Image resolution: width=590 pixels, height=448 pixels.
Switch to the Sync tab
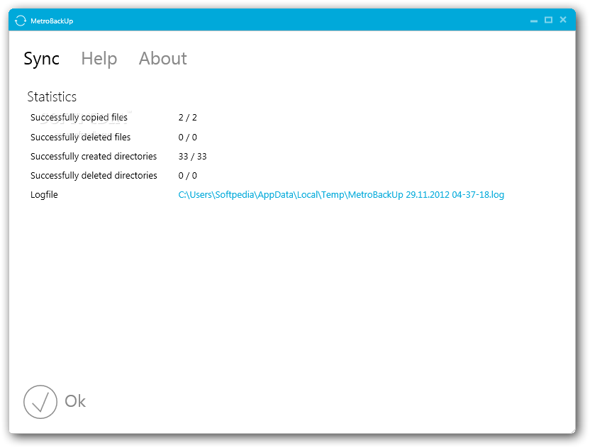point(41,59)
